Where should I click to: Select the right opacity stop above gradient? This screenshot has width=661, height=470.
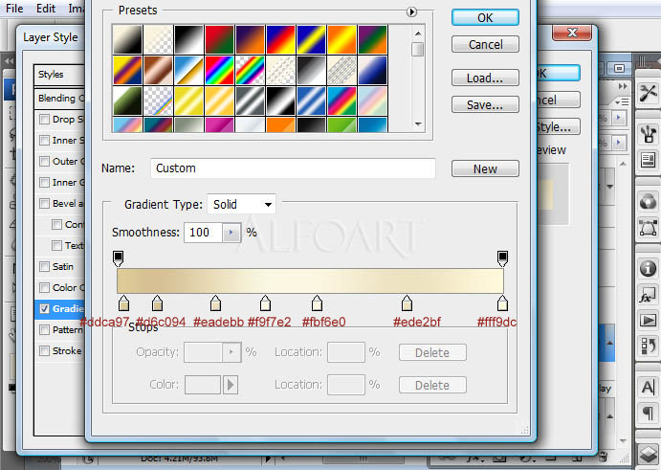click(502, 258)
